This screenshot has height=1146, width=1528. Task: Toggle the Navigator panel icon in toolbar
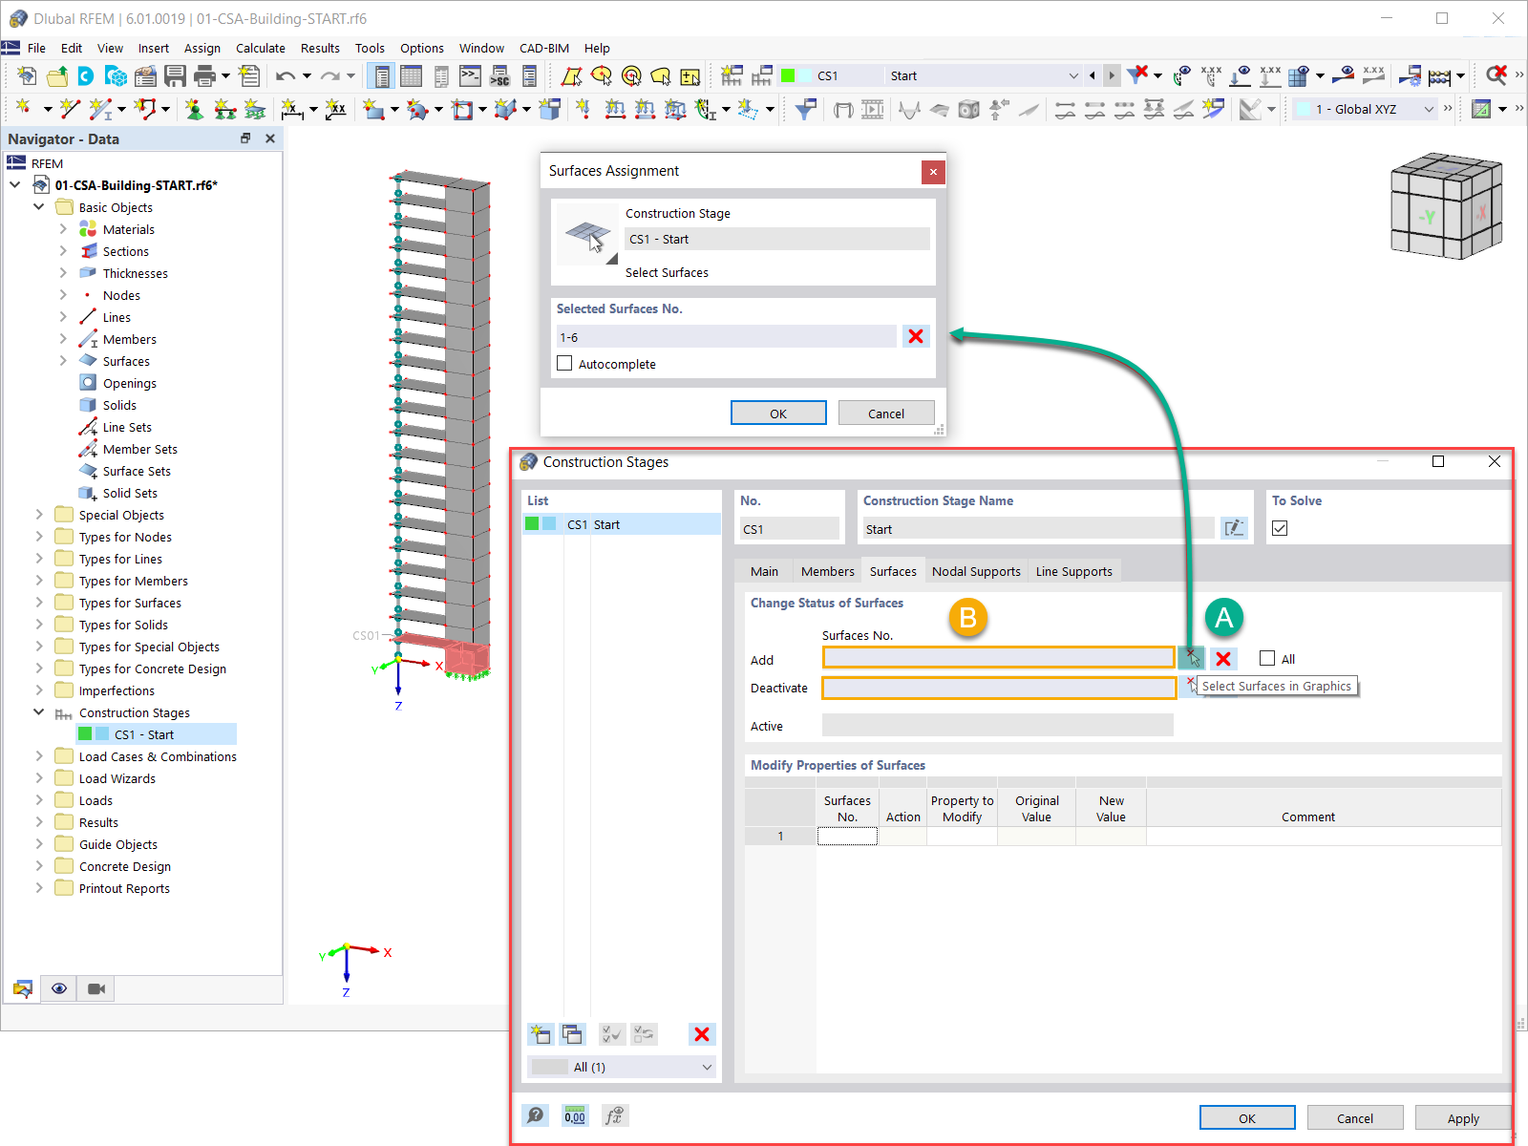pyautogui.click(x=382, y=76)
